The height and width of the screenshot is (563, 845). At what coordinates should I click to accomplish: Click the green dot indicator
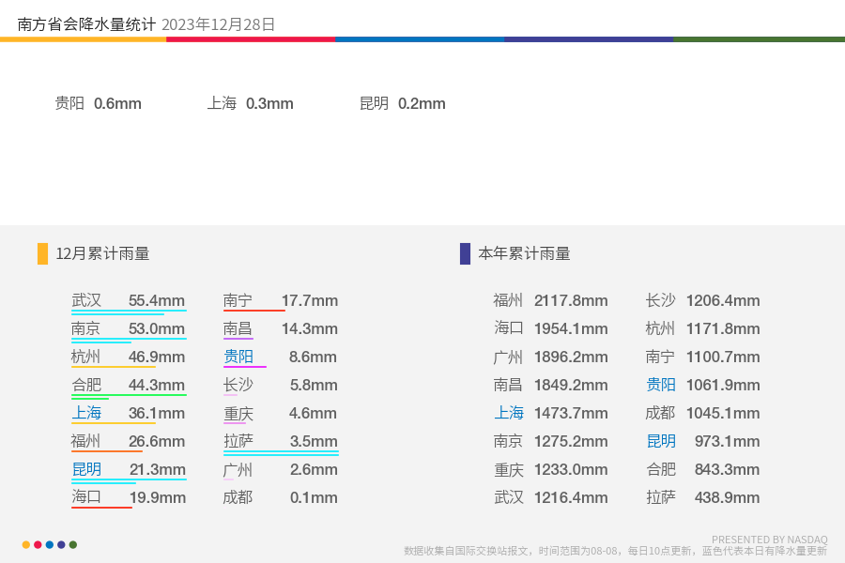tap(73, 544)
